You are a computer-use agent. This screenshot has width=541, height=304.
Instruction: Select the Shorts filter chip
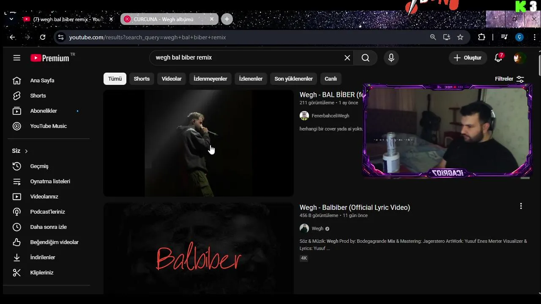coord(142,79)
